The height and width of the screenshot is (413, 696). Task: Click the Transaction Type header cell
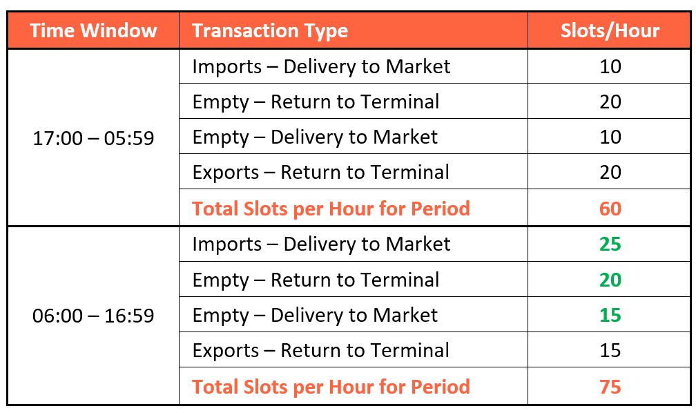[354, 30]
